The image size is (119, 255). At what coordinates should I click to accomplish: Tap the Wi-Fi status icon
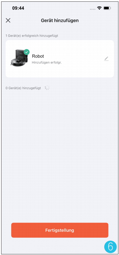pos(99,8)
